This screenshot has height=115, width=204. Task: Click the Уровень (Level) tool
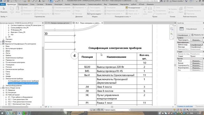(172, 9)
